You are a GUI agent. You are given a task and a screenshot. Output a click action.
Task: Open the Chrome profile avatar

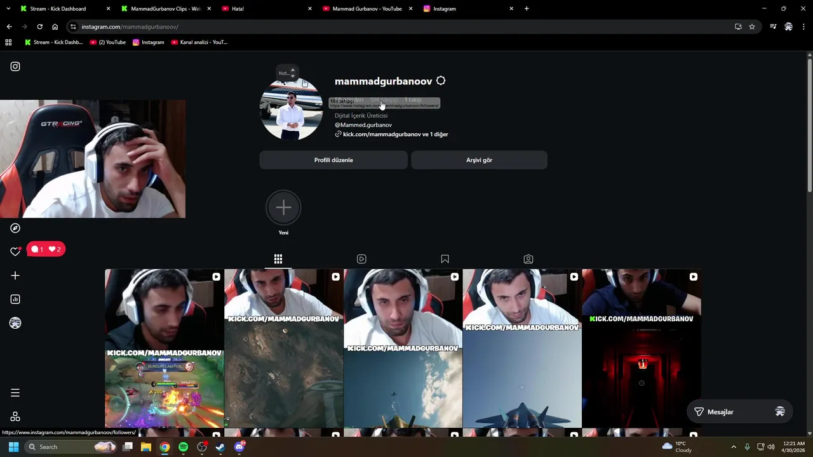click(788, 27)
